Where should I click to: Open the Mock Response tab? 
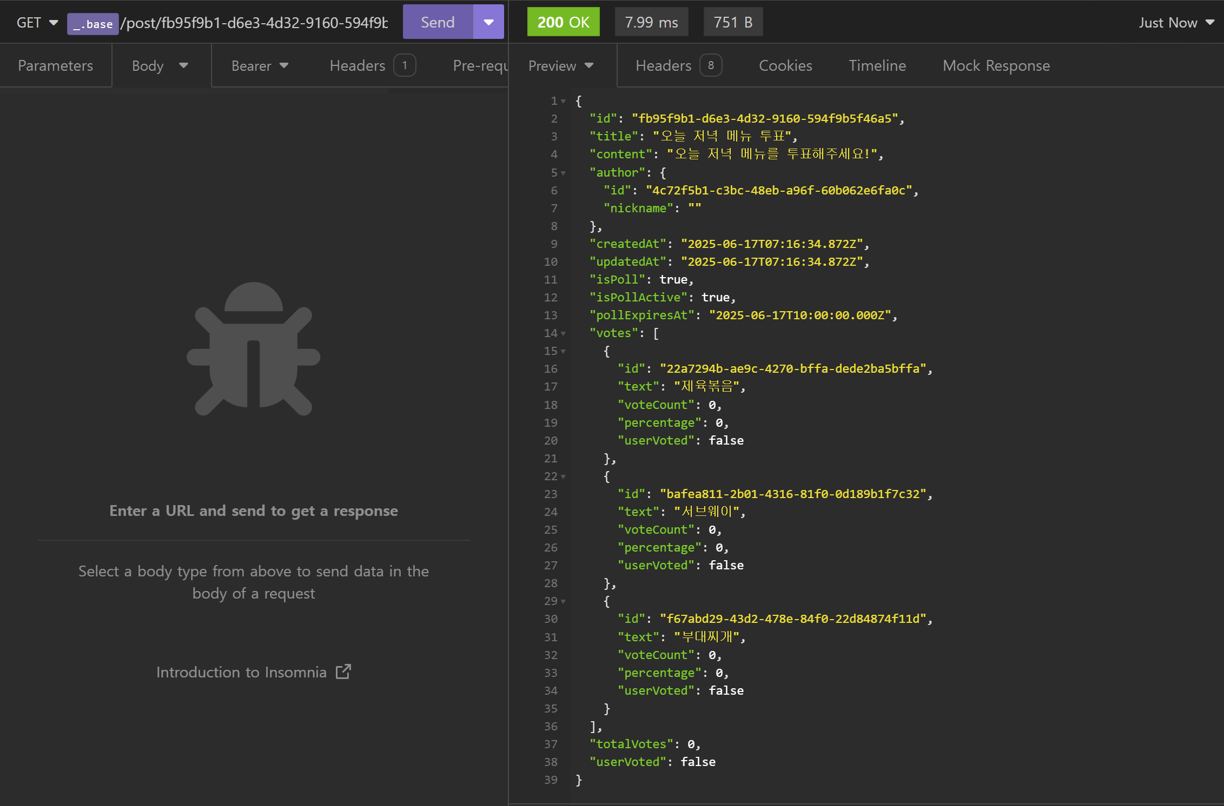(996, 65)
